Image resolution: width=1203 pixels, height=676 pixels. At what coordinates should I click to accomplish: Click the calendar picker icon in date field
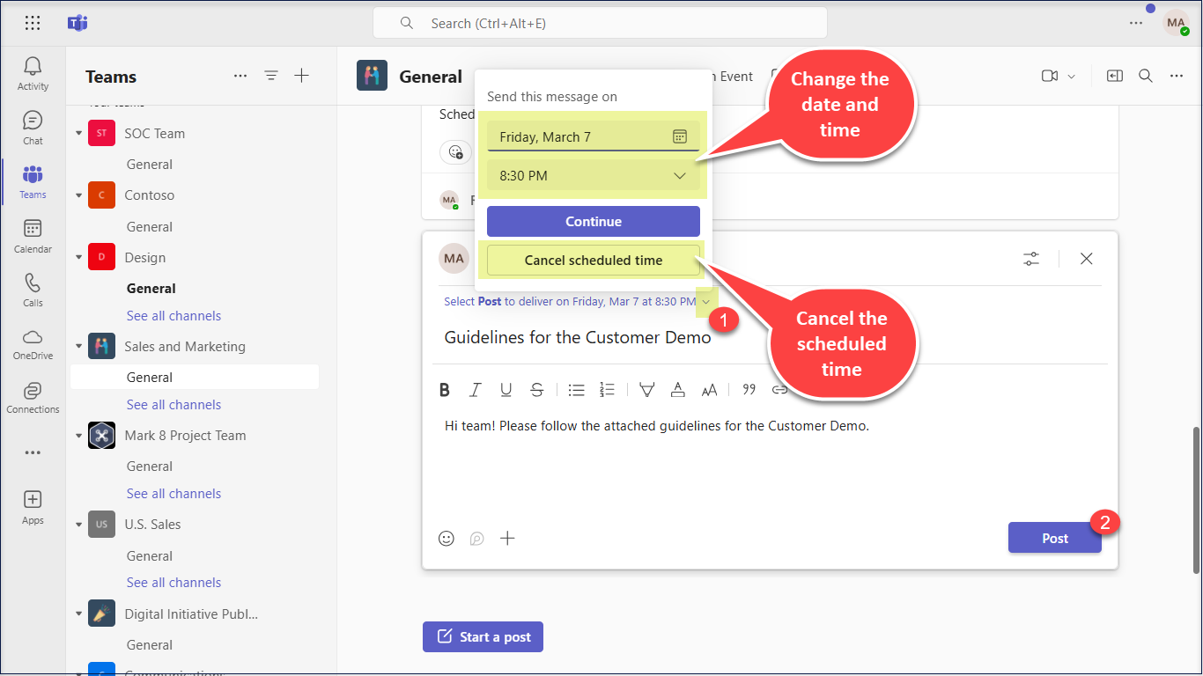coord(679,136)
